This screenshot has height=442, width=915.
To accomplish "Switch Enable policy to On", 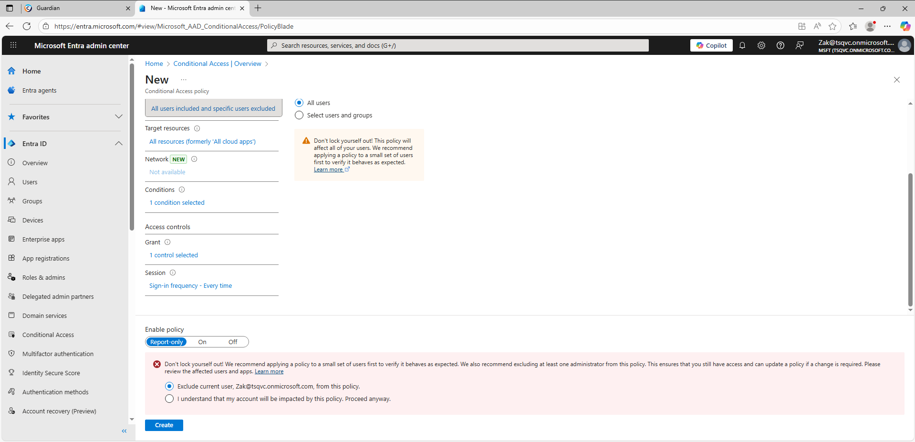I will [x=202, y=342].
